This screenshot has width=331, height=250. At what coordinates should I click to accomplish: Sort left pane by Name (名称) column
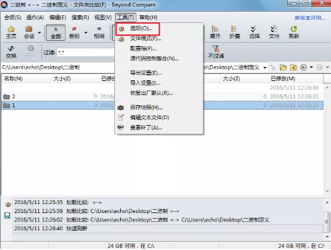(26, 79)
